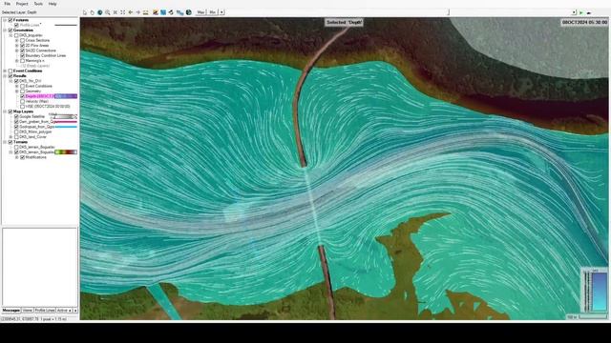Screen dimensions: 611x343
Task: Uncheck the Modifications terrain item
Action: click(22, 157)
